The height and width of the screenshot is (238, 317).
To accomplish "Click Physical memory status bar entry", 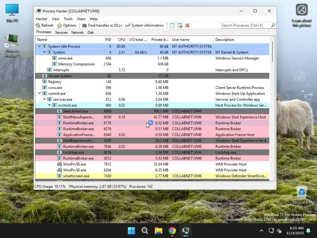I will tap(98, 186).
